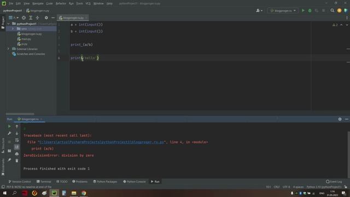Image resolution: width=350 pixels, height=197 pixels.
Task: Click PyCharm icon in taskbar
Action: click(54, 193)
